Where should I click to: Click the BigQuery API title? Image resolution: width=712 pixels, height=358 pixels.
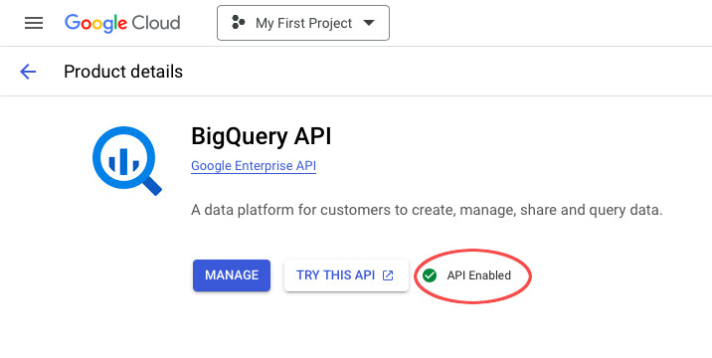click(262, 136)
